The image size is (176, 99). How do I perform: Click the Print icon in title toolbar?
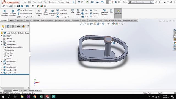point(97,2)
